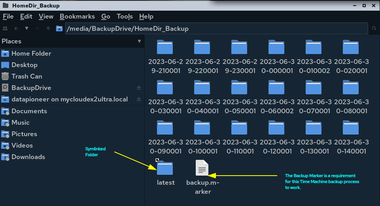Viewport: 380px width, 206px height.
Task: Select Desktop in Places
Action: pos(72,65)
